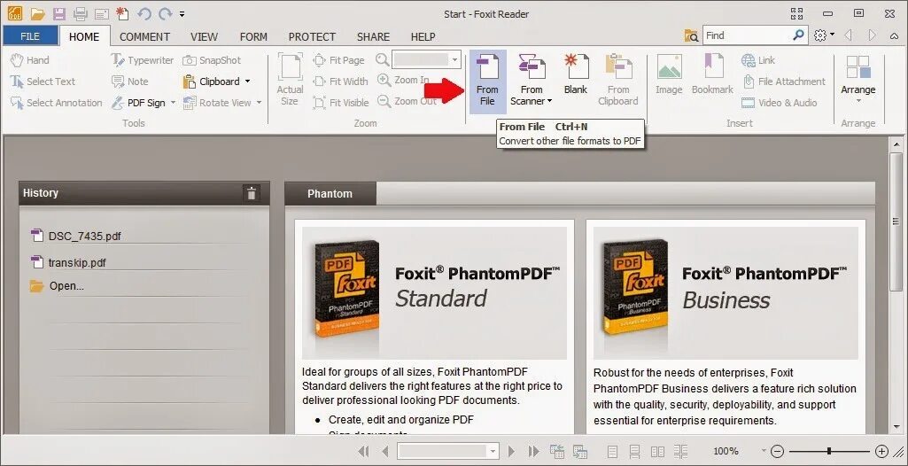The height and width of the screenshot is (466, 908).
Task: Switch to the VIEW tab
Action: coord(205,36)
